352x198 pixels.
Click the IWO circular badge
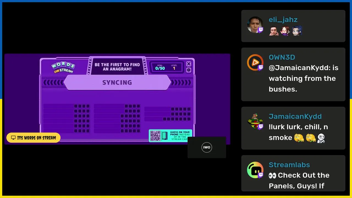pos(207,147)
